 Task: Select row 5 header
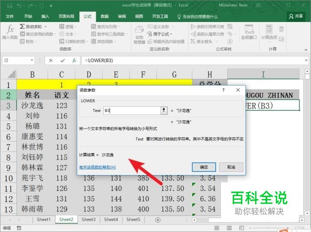(8, 126)
